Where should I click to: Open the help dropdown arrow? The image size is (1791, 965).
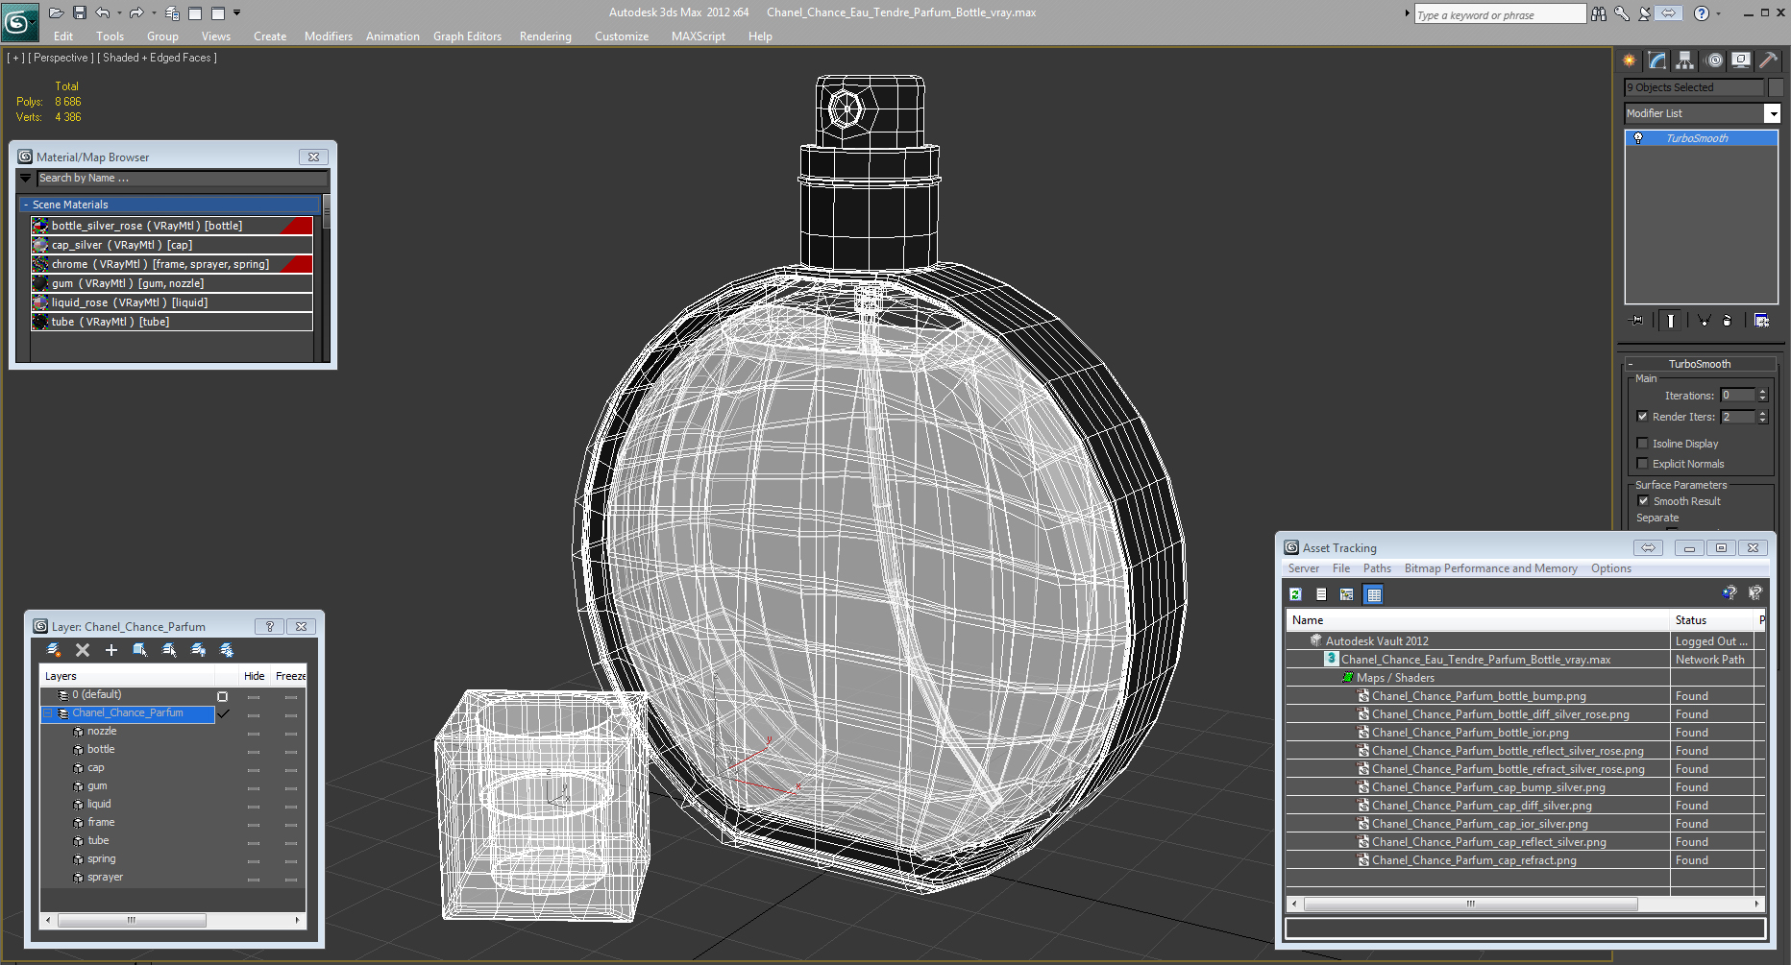1719,13
